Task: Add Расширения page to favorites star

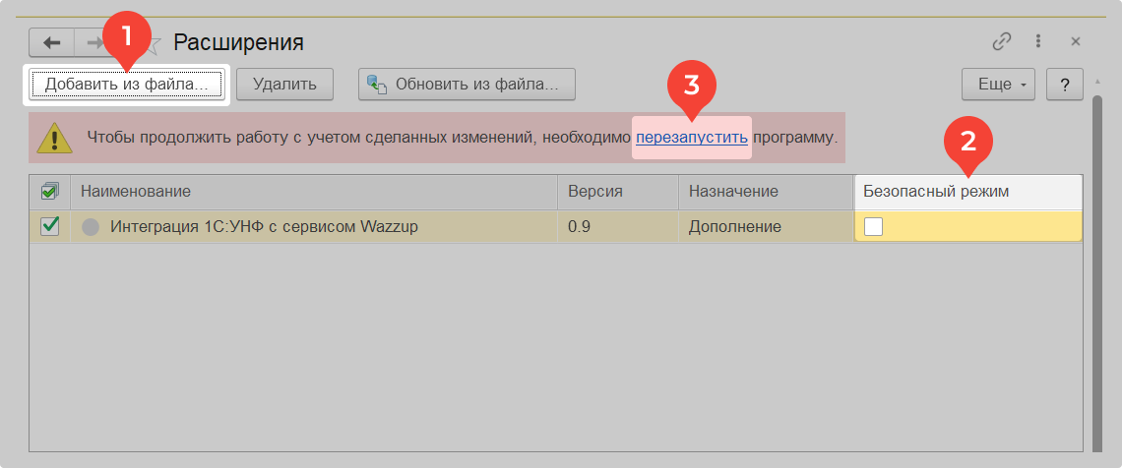Action: (154, 43)
